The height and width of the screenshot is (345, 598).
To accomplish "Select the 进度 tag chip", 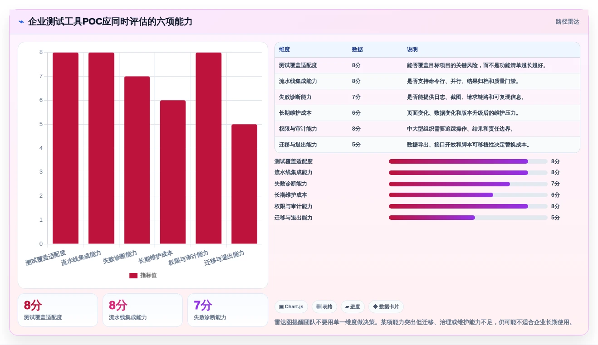I will pyautogui.click(x=353, y=307).
